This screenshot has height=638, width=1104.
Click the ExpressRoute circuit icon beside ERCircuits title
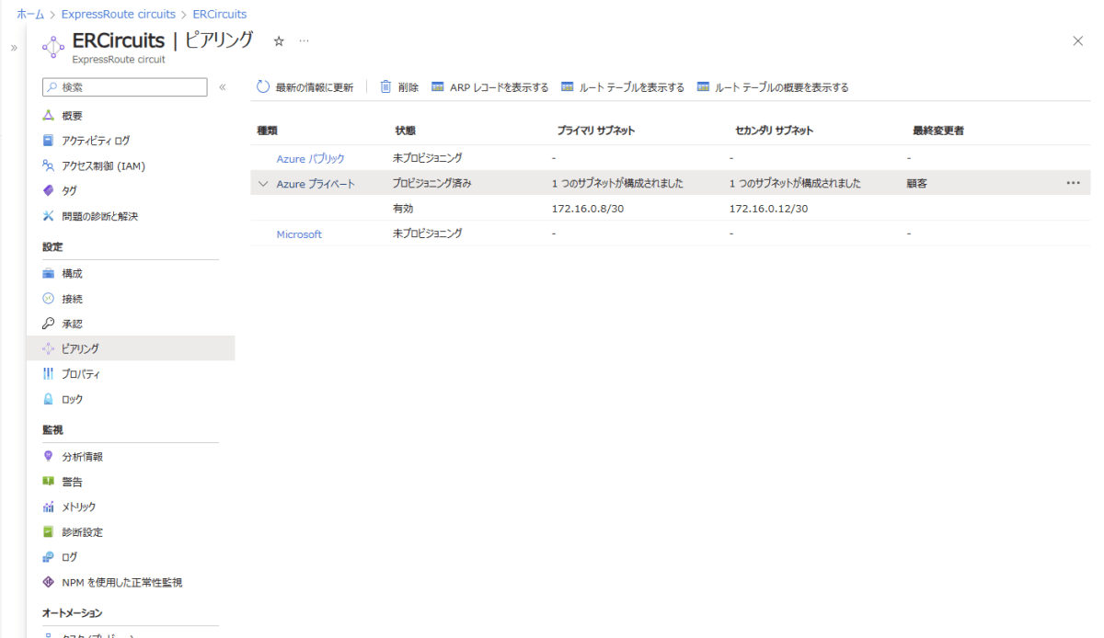[x=52, y=48]
